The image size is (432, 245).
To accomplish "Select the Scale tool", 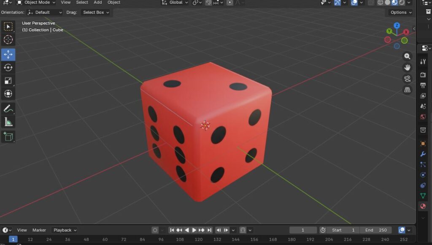I will pos(8,80).
